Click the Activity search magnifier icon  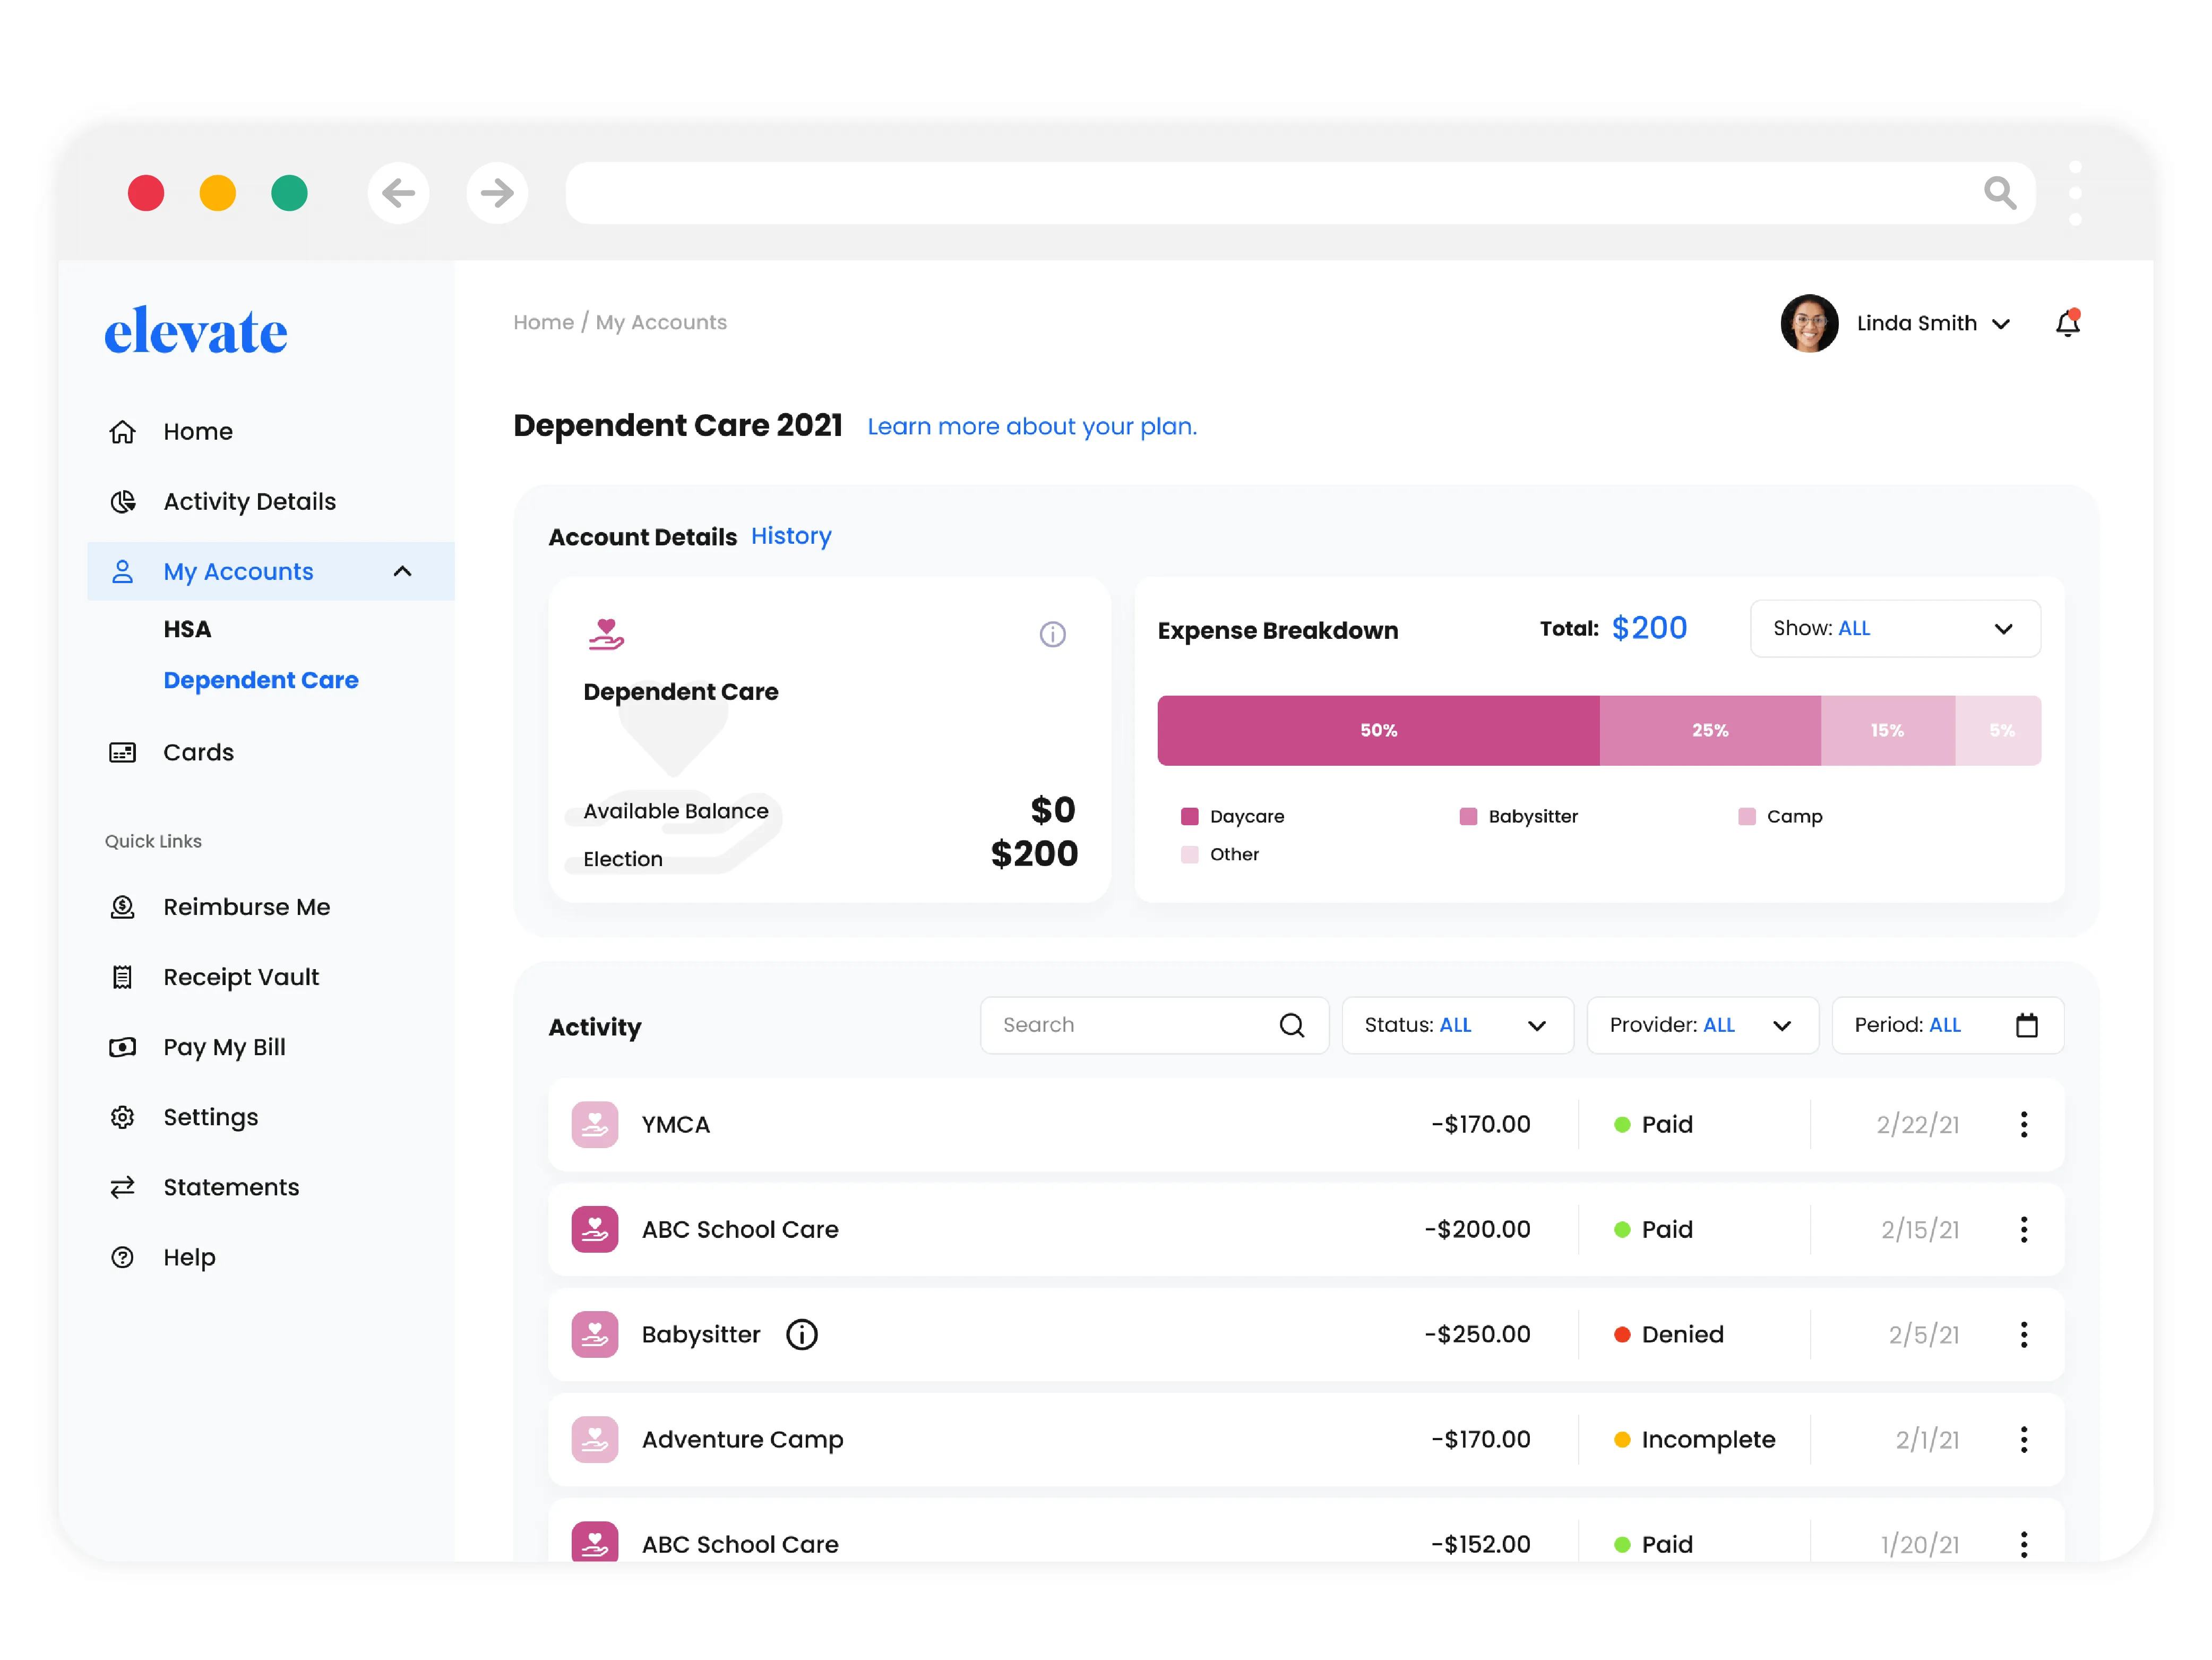[x=1291, y=1024]
